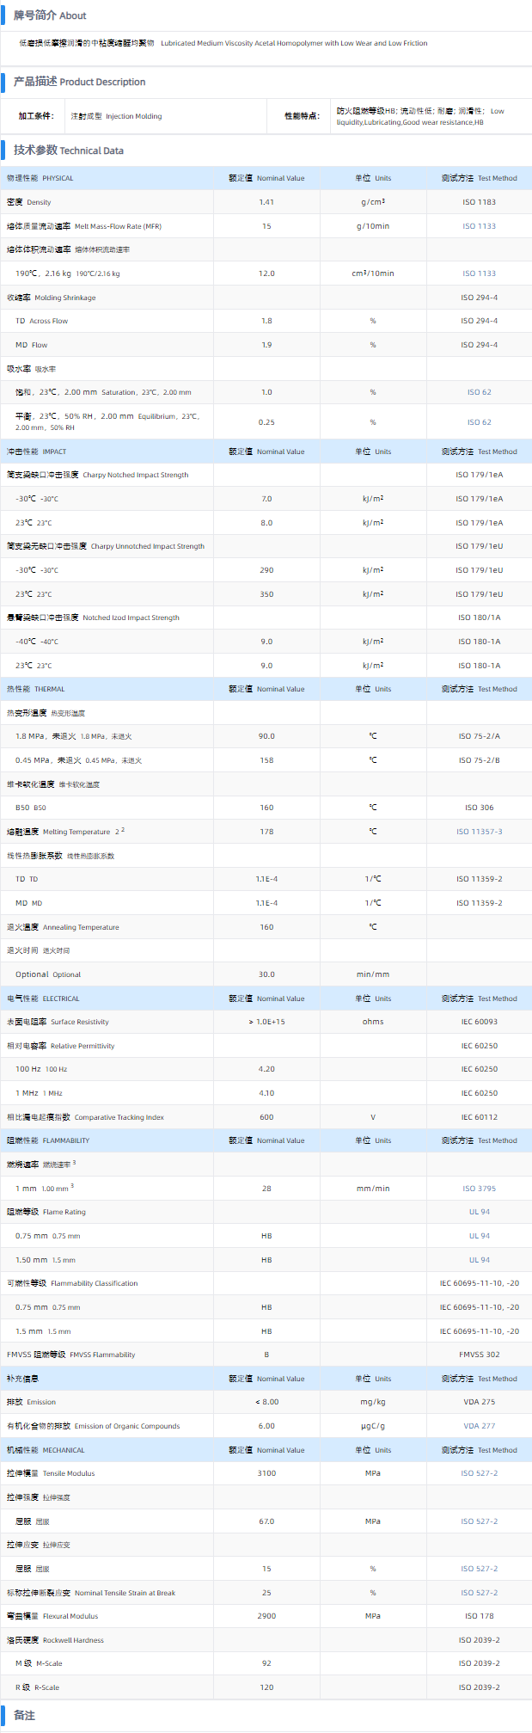Click the 产品描述 Product Description heading
This screenshot has width=532, height=1733.
click(x=79, y=82)
